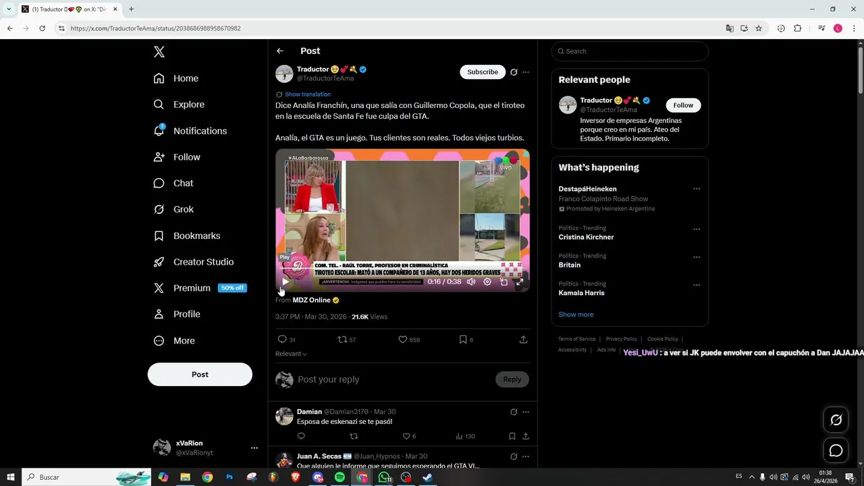Click the browser address bar URL
864x486 pixels.
tap(155, 28)
